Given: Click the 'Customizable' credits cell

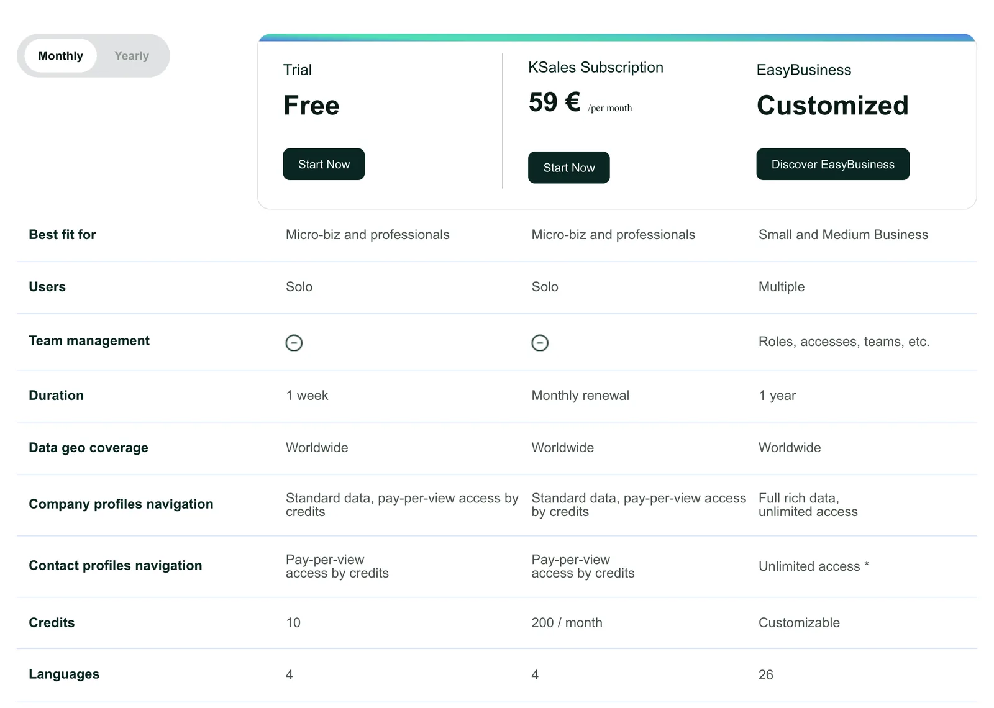Looking at the screenshot, I should pyautogui.click(x=799, y=623).
